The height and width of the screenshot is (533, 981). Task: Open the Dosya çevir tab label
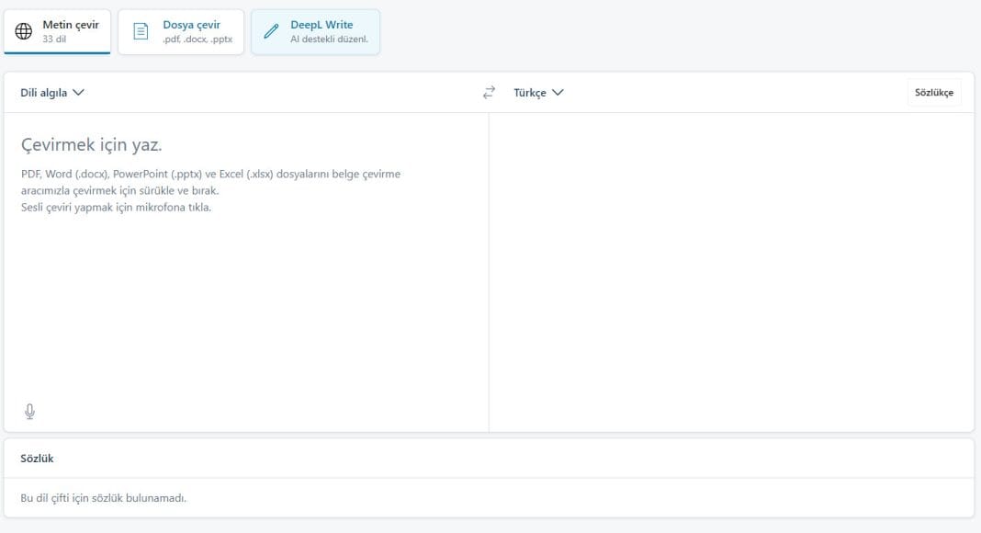click(x=191, y=25)
